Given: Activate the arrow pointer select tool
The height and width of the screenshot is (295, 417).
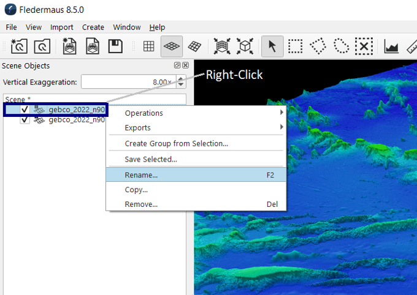Looking at the screenshot, I should [272, 46].
